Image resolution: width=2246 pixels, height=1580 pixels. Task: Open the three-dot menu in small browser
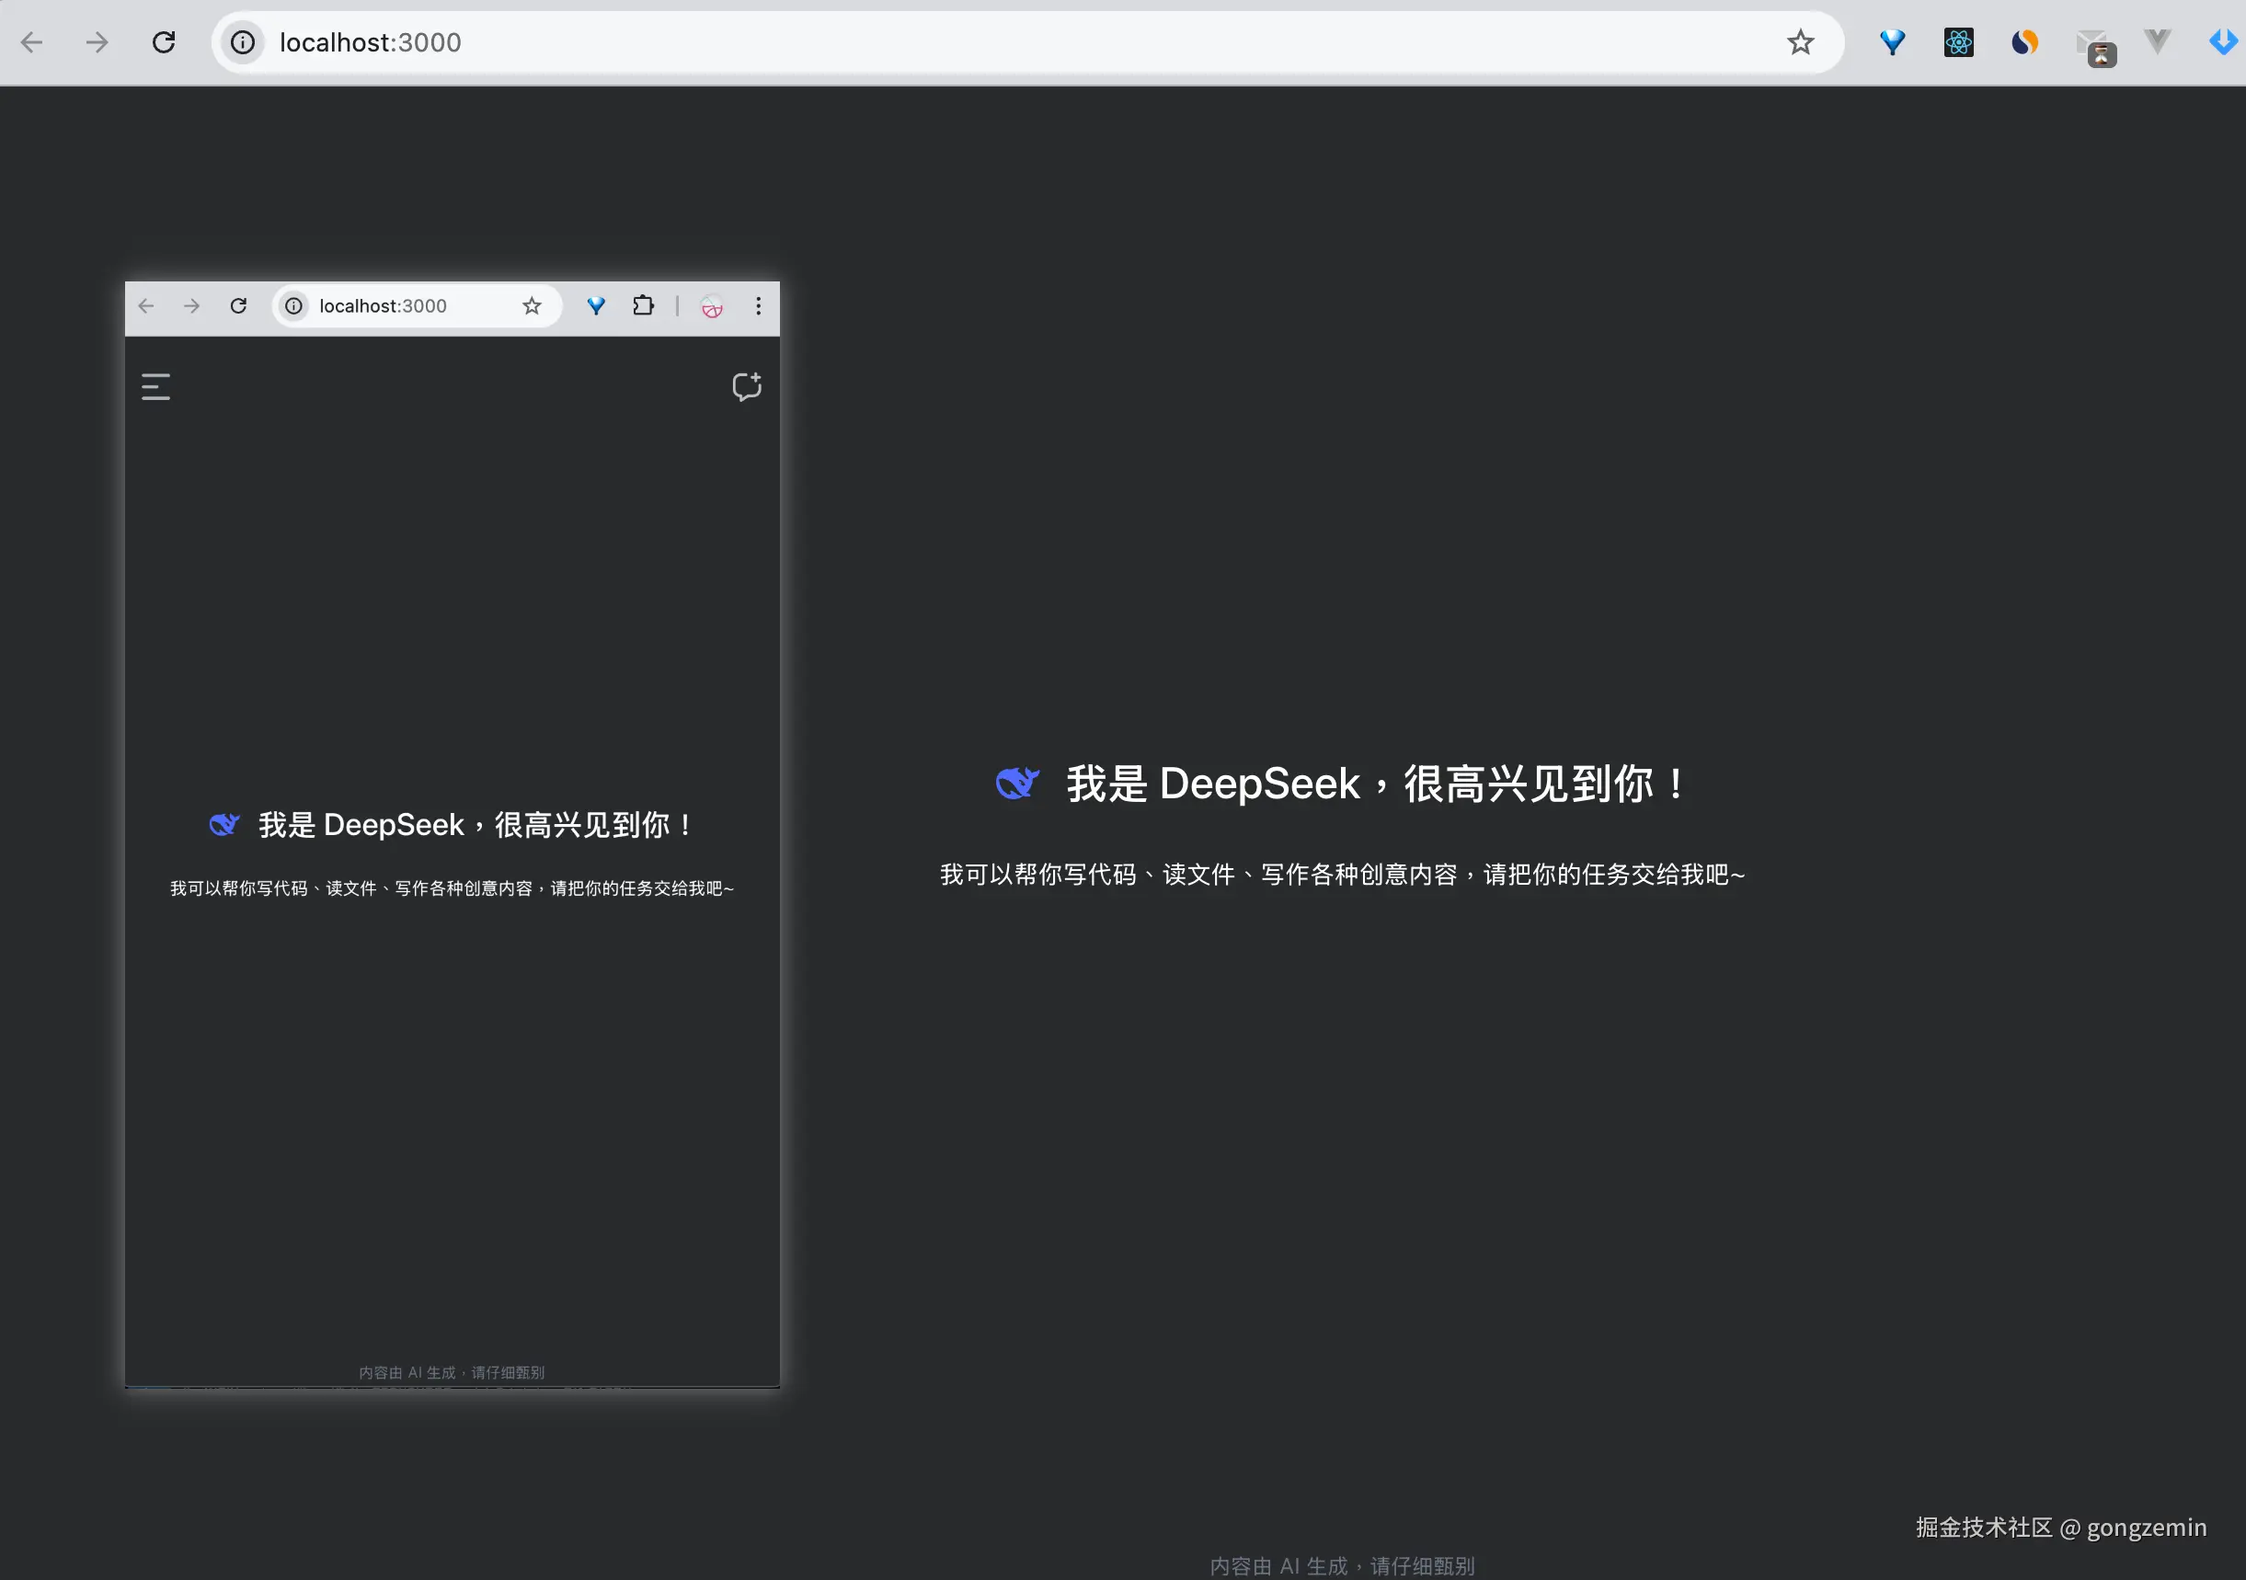(x=758, y=306)
